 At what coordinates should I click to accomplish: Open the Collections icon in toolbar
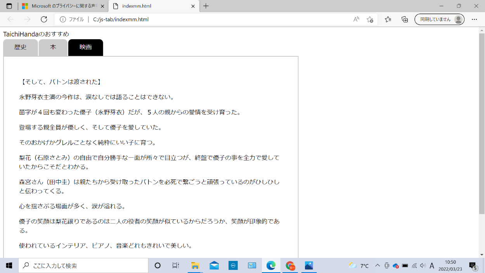click(x=405, y=19)
